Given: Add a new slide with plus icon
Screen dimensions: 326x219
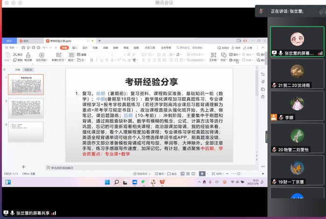Looking at the screenshot, I should click(23, 167).
